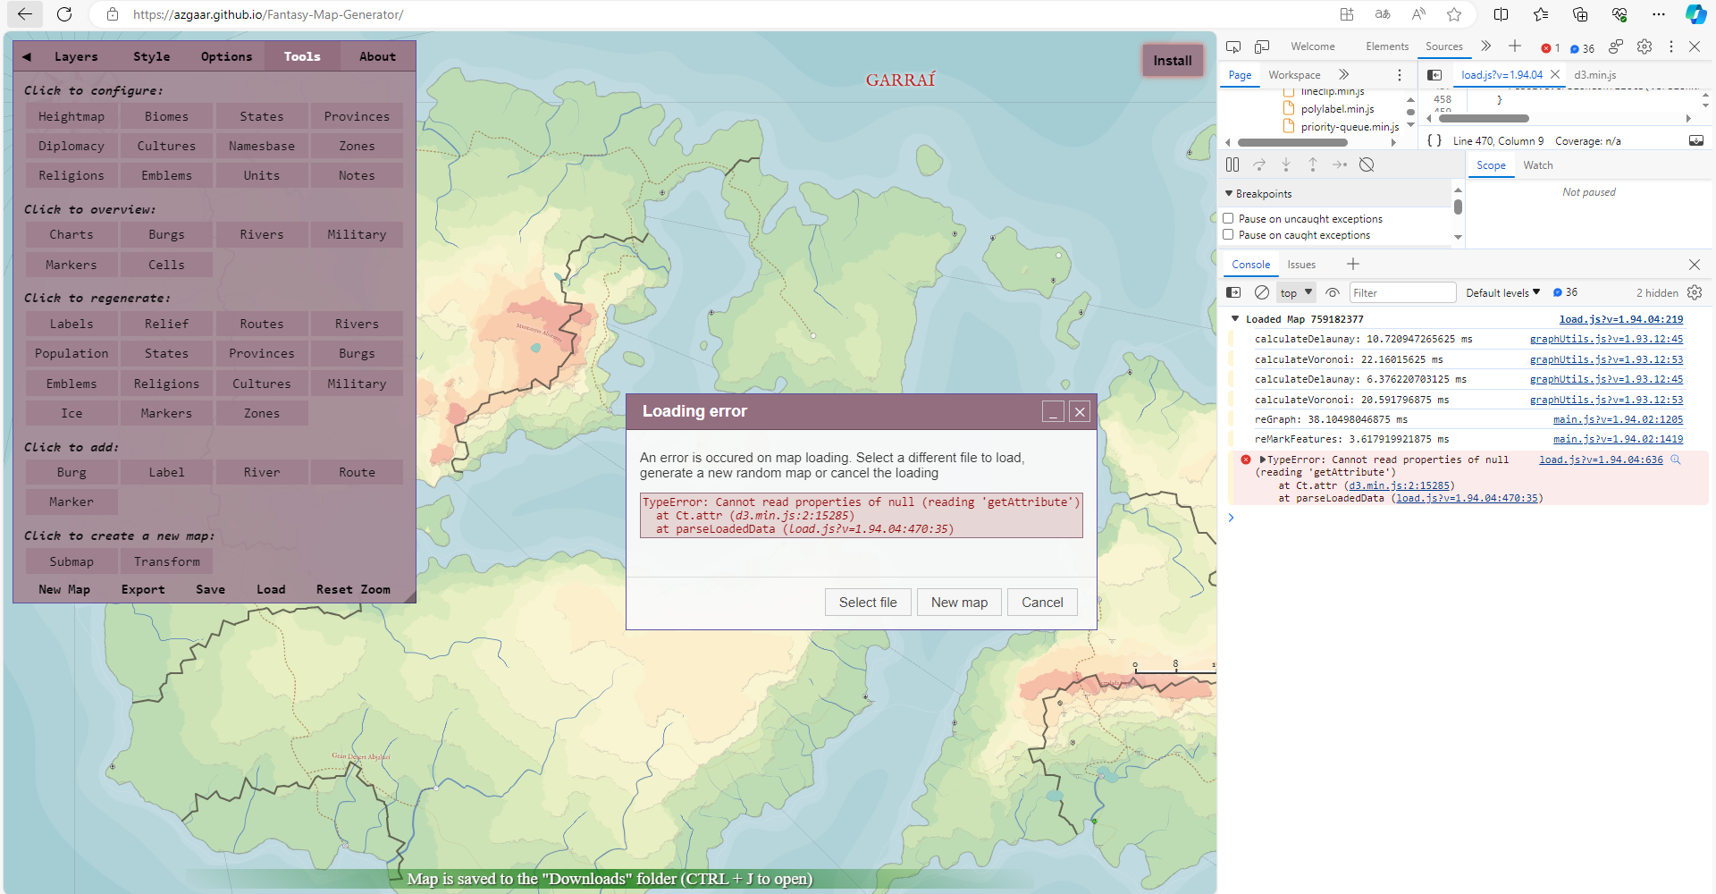This screenshot has width=1716, height=894.
Task: Switch to the Tools tab
Action: pyautogui.click(x=301, y=55)
